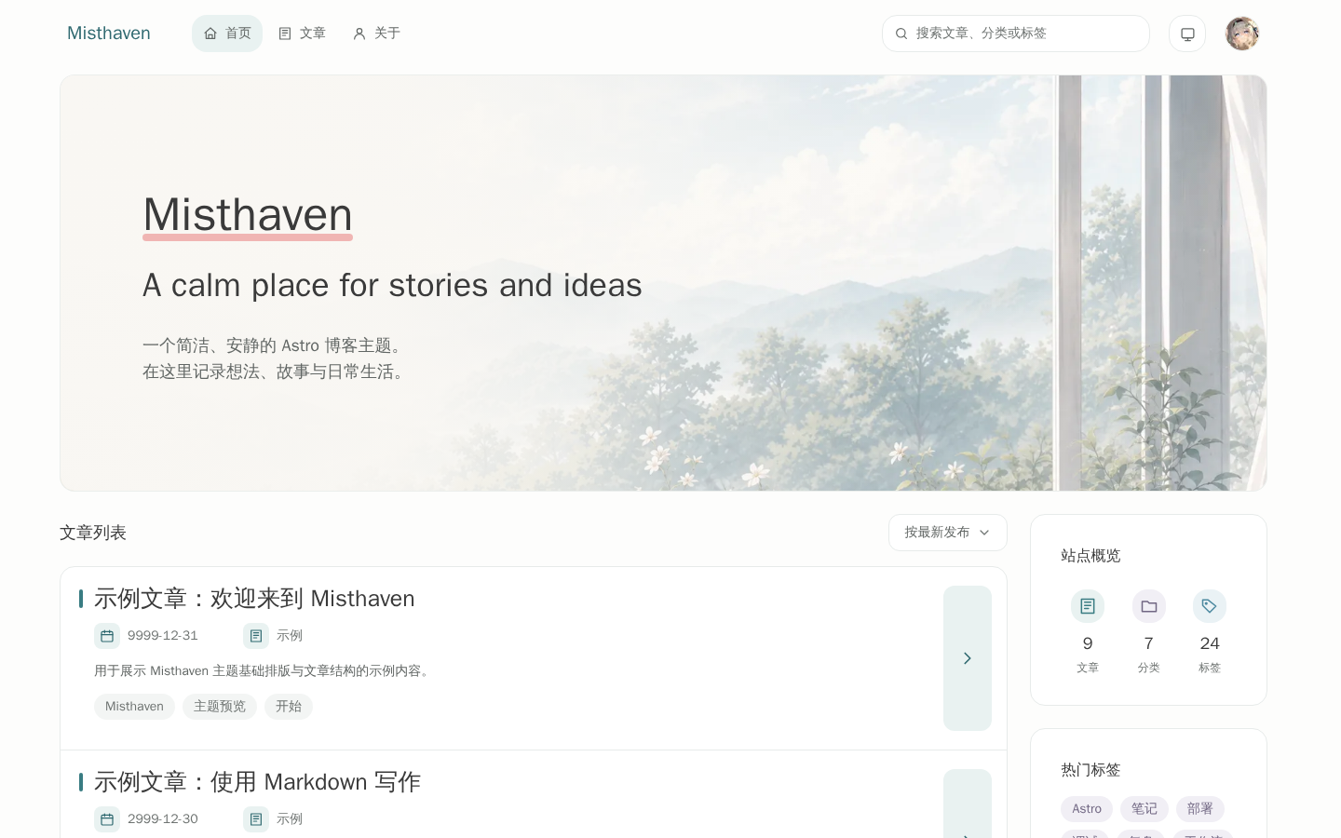
Task: Open the 关于 nav item
Action: pyautogui.click(x=376, y=34)
